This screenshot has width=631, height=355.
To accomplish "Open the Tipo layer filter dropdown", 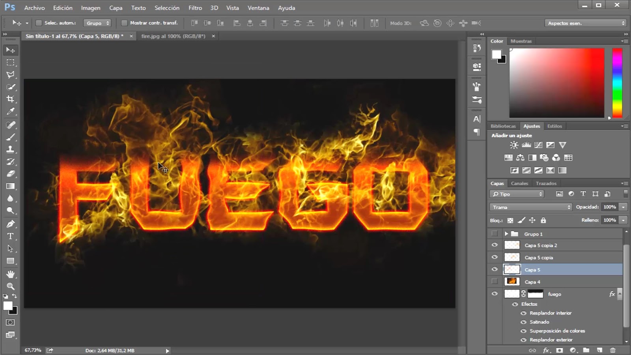I will click(517, 194).
